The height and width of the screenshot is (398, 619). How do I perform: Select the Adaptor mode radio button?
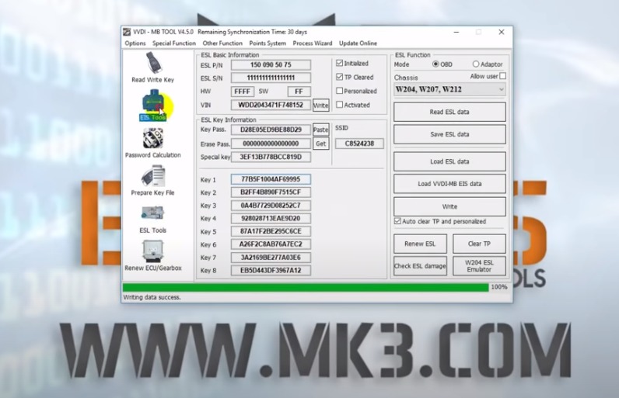coord(475,64)
